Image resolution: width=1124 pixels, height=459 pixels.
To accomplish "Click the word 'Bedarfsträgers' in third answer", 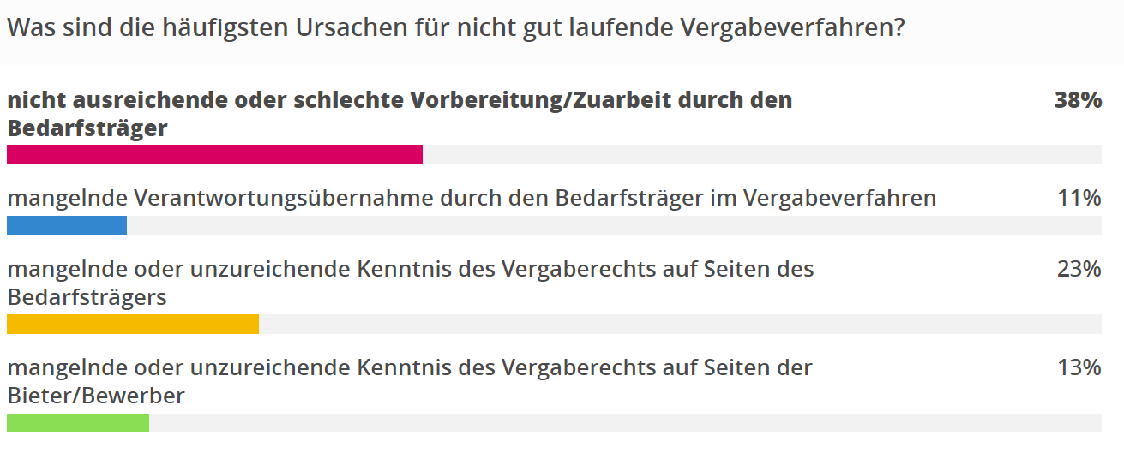I will (87, 297).
